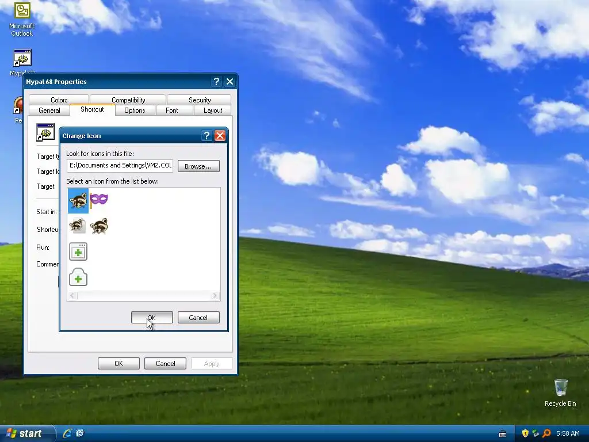Viewport: 589px width, 442px height.
Task: Select the private window plus icon
Action: [x=78, y=277]
